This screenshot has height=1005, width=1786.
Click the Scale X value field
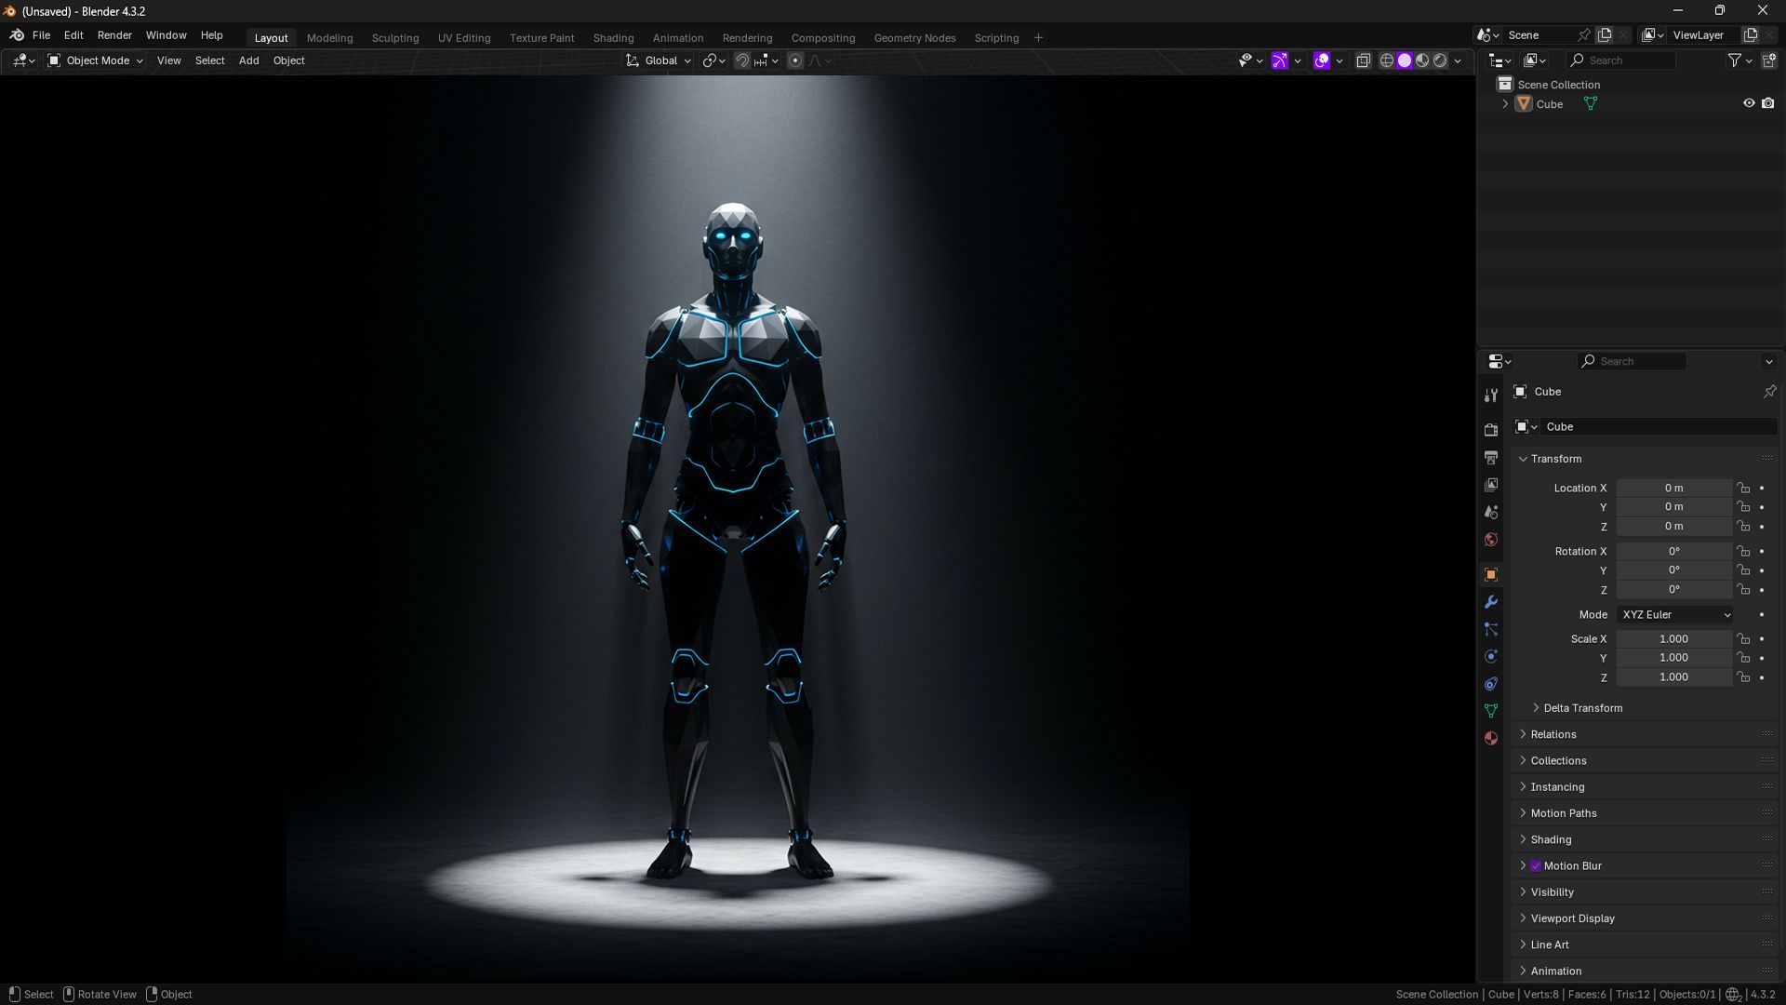point(1673,638)
